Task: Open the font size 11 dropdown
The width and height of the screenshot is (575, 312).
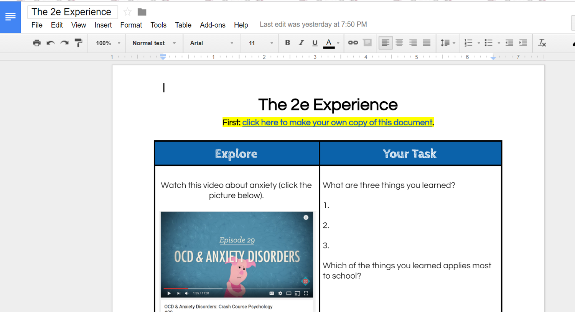Action: (260, 43)
